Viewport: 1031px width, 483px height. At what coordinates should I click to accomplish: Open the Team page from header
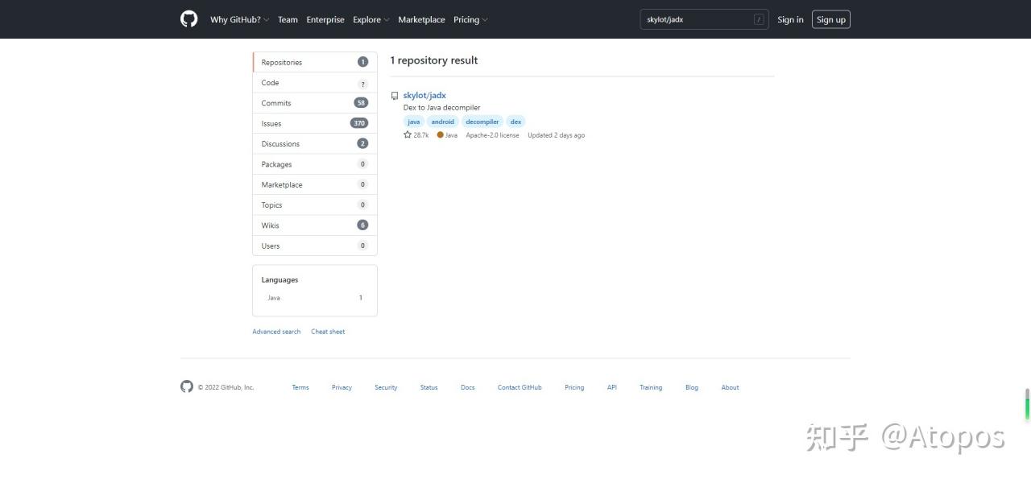[x=288, y=19]
